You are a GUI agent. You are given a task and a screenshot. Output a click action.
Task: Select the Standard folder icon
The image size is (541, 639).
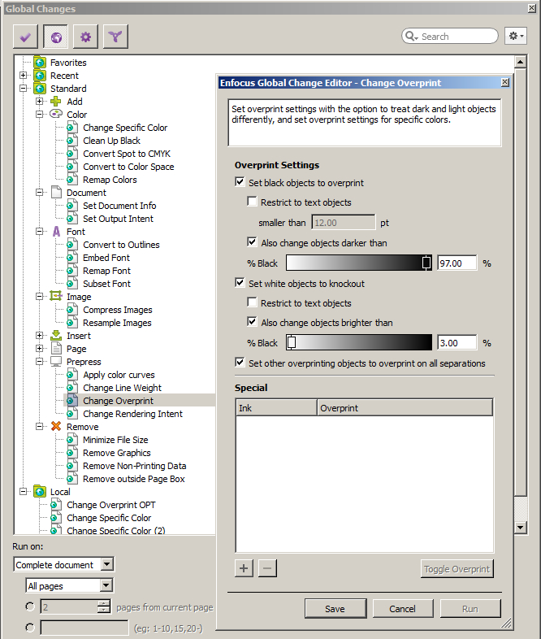(x=40, y=89)
